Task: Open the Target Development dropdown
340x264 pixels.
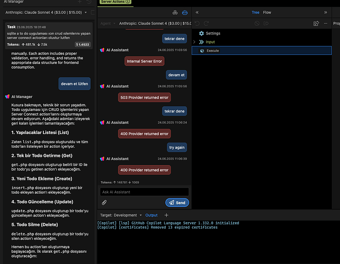Action: [x=121, y=215]
